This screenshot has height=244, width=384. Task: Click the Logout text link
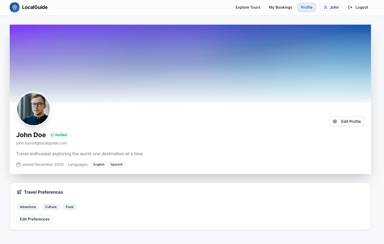point(362,7)
